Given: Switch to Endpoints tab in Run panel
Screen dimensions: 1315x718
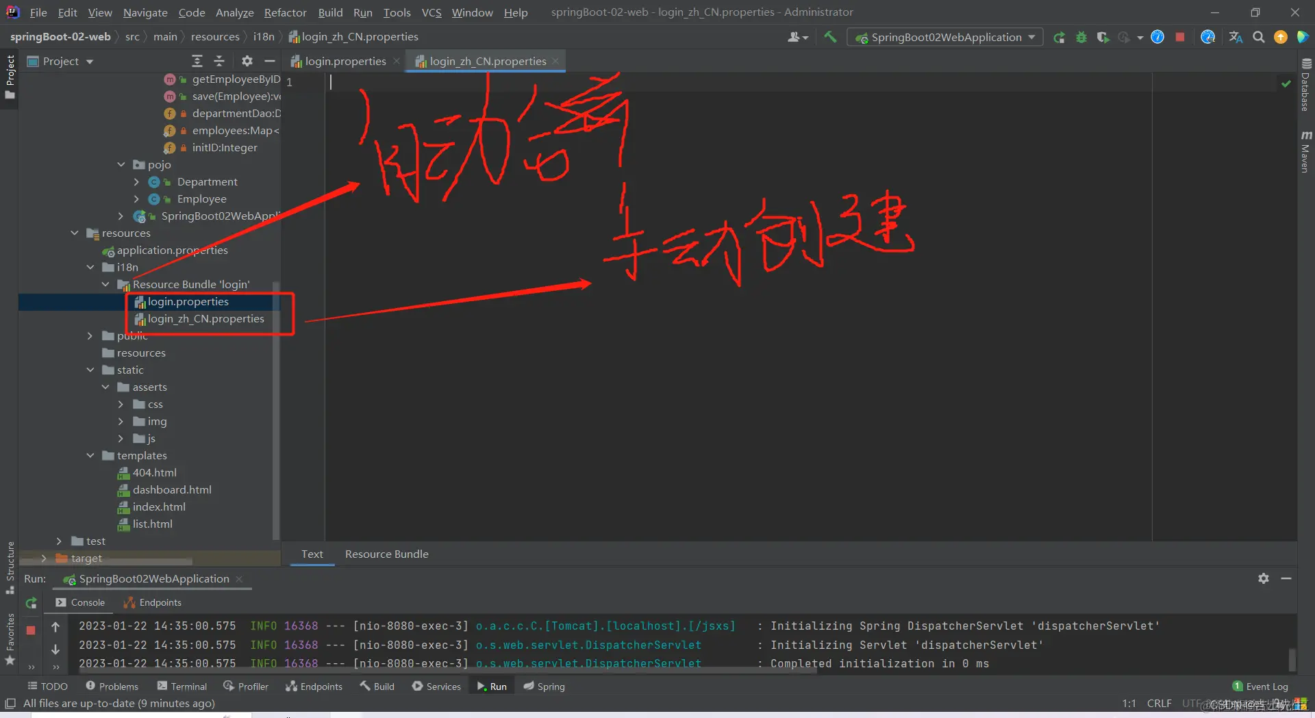Looking at the screenshot, I should [x=152, y=602].
